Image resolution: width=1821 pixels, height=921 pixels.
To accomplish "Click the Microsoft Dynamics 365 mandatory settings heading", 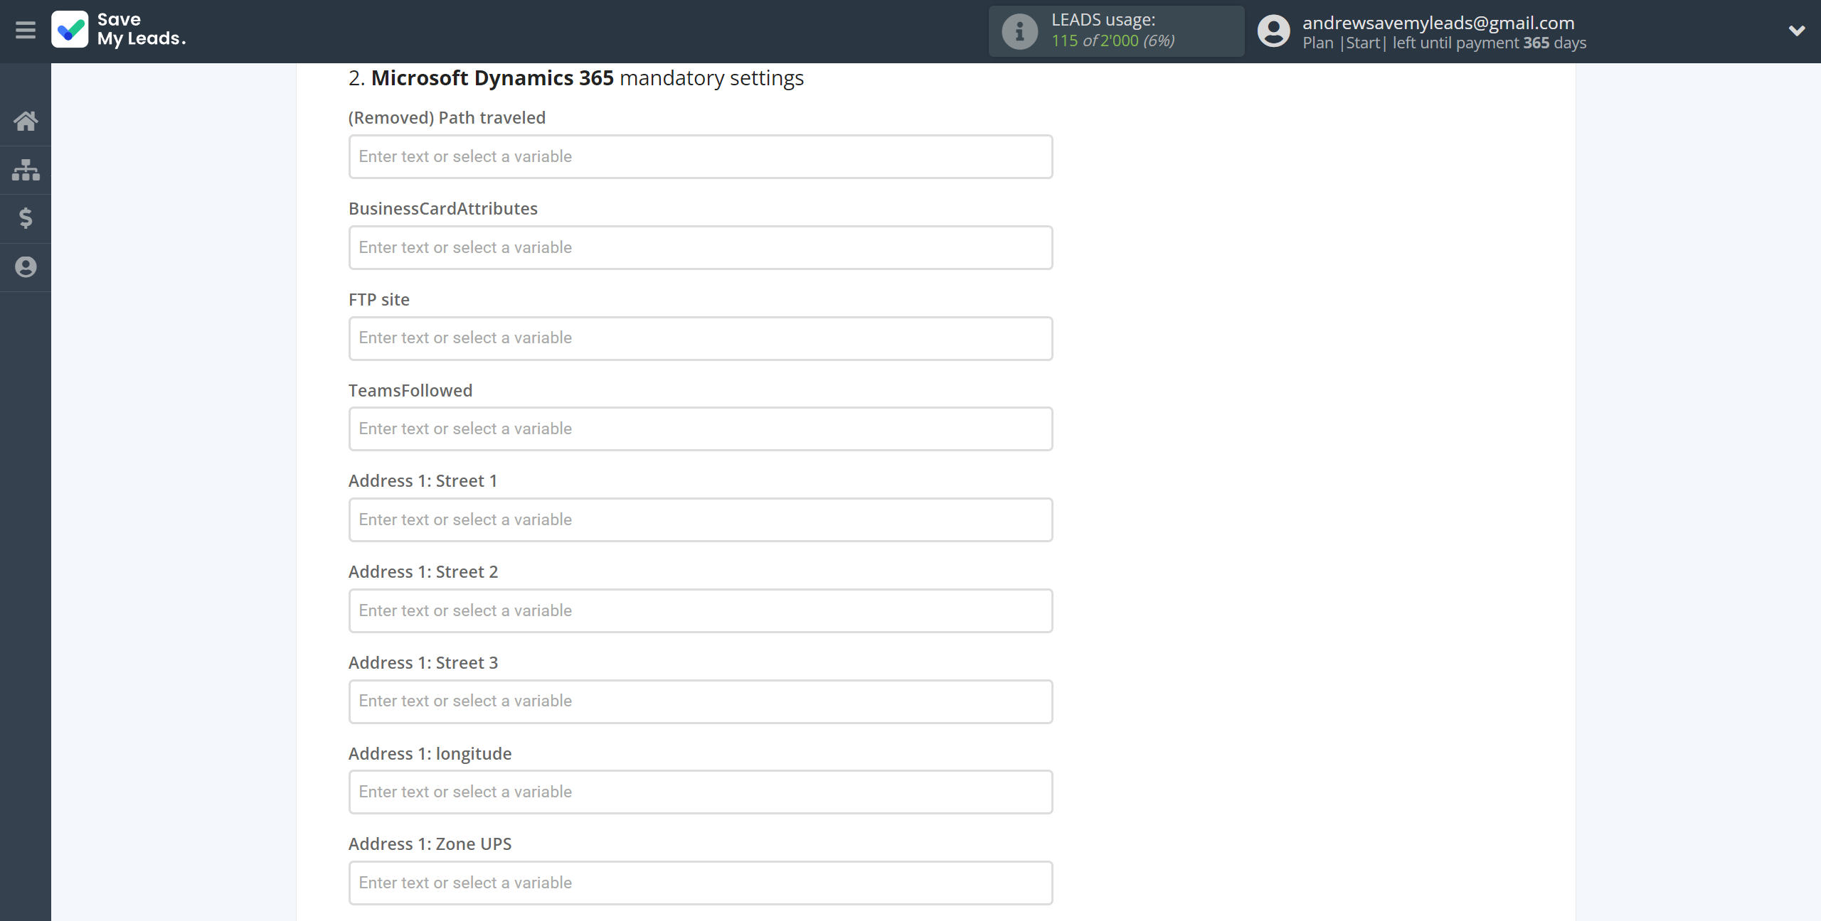I will (x=576, y=78).
